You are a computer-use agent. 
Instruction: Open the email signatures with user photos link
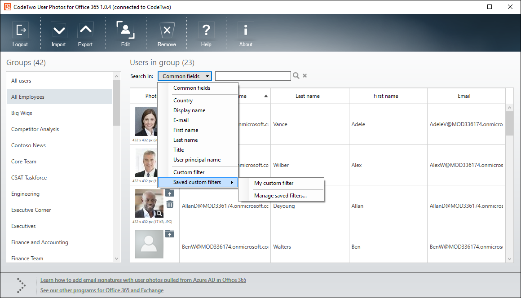143,280
